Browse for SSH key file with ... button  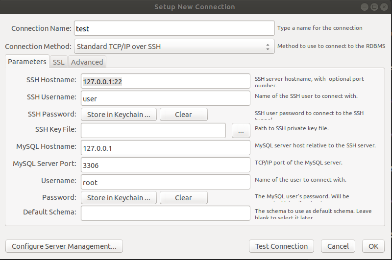point(241,131)
